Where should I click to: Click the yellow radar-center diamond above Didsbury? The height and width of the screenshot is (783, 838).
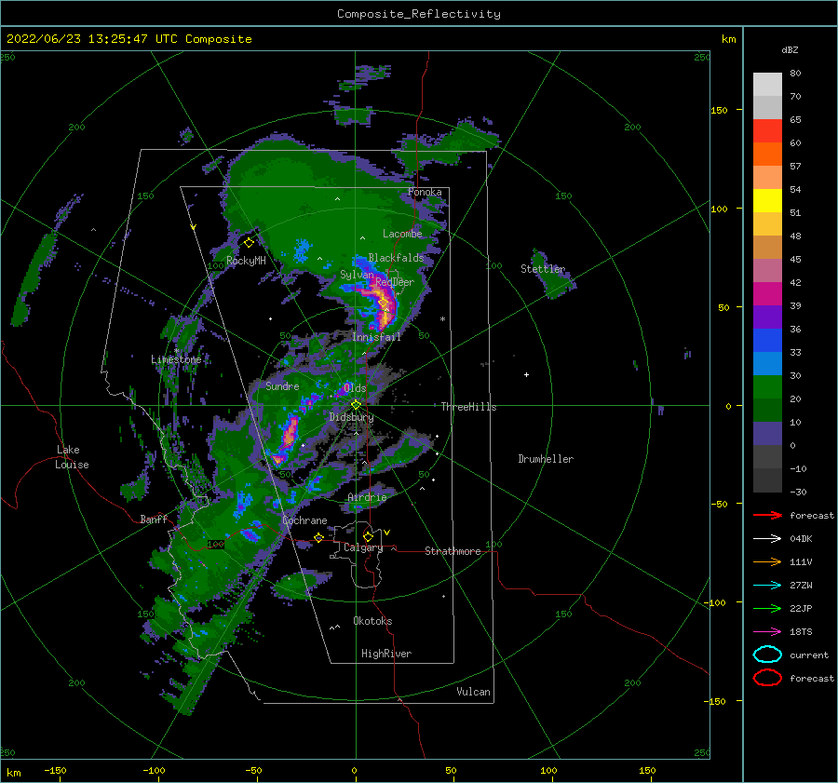pos(356,405)
